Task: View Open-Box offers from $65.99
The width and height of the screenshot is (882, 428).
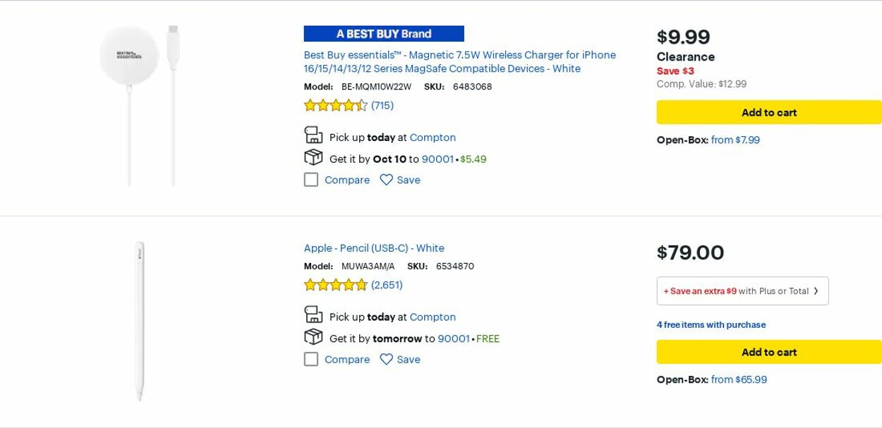Action: pyautogui.click(x=739, y=380)
